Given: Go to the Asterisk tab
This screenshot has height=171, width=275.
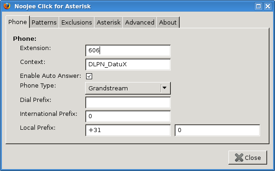Looking at the screenshot, I should (x=108, y=22).
